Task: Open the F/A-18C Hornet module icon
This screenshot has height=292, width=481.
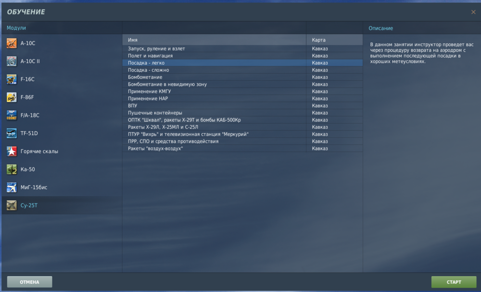Action: [x=12, y=115]
